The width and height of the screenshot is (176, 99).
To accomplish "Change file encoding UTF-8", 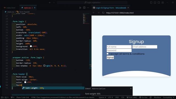I will [111, 97].
